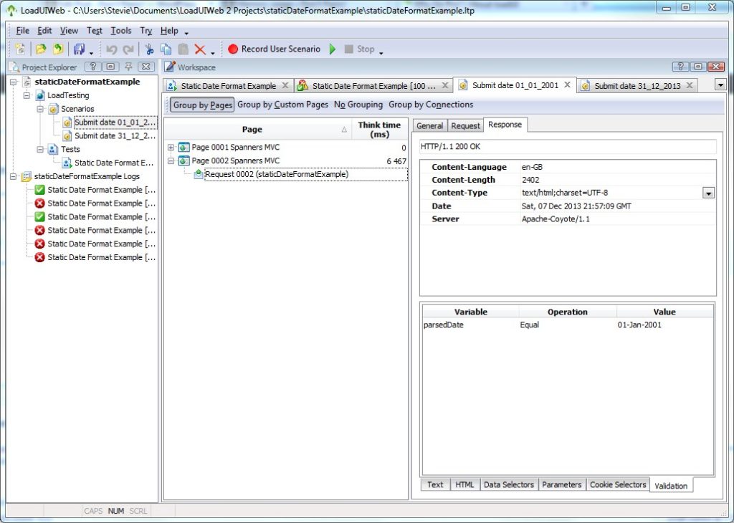Viewport: 734px width, 523px height.
Task: Switch to the Request tab
Action: (465, 125)
